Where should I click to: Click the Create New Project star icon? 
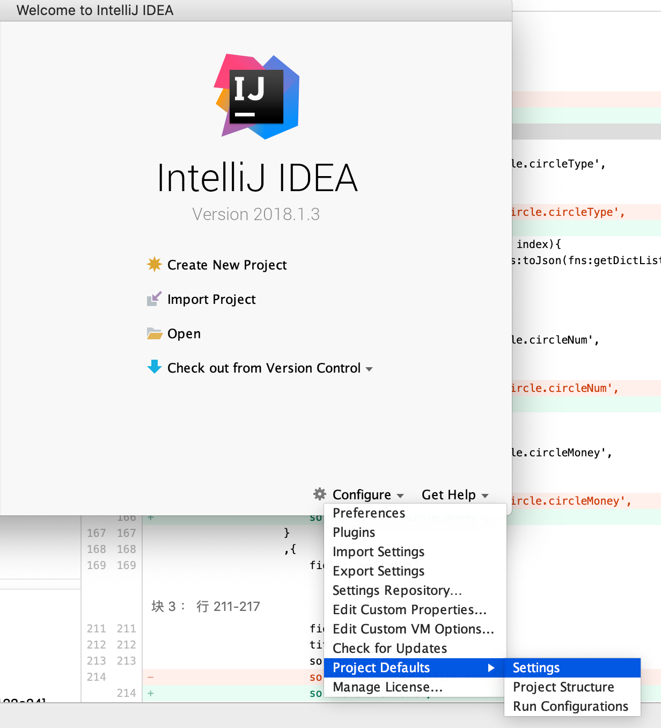155,264
